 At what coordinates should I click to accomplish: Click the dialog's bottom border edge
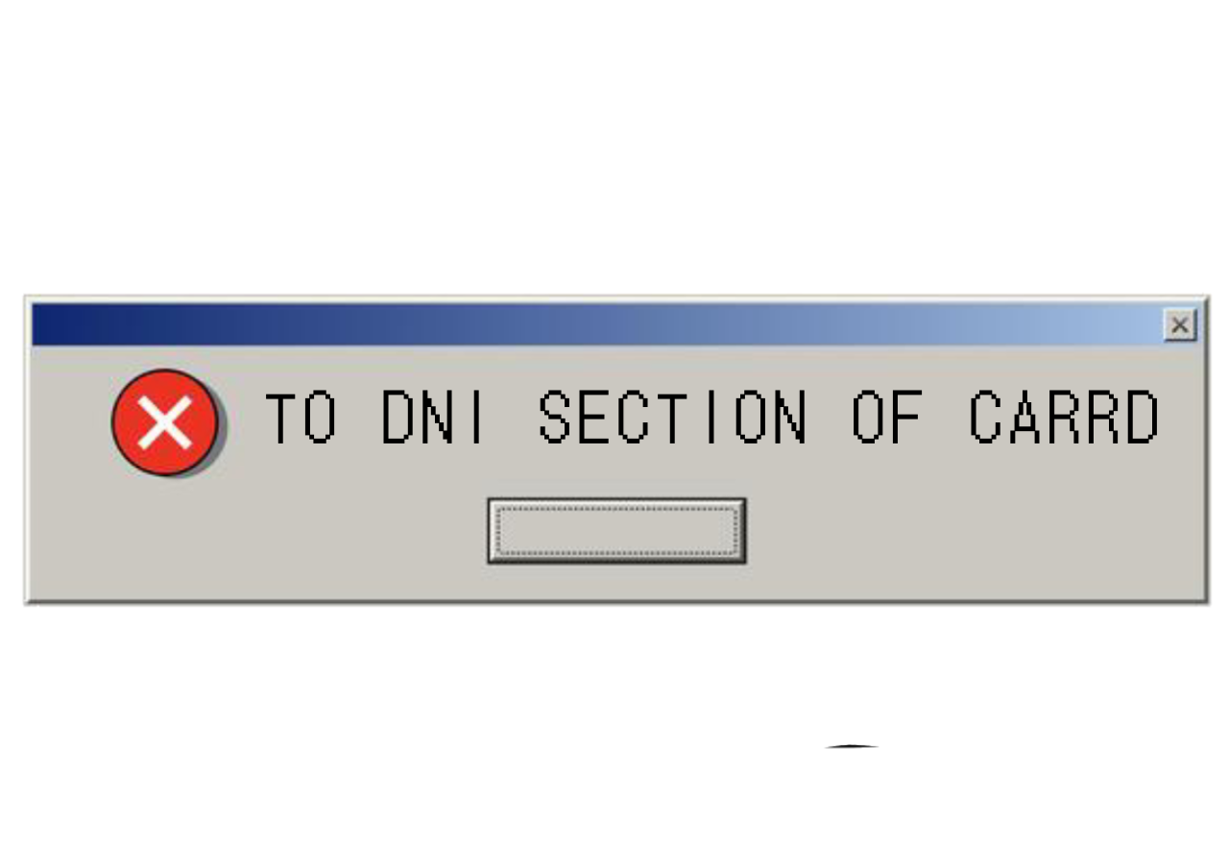tap(614, 601)
